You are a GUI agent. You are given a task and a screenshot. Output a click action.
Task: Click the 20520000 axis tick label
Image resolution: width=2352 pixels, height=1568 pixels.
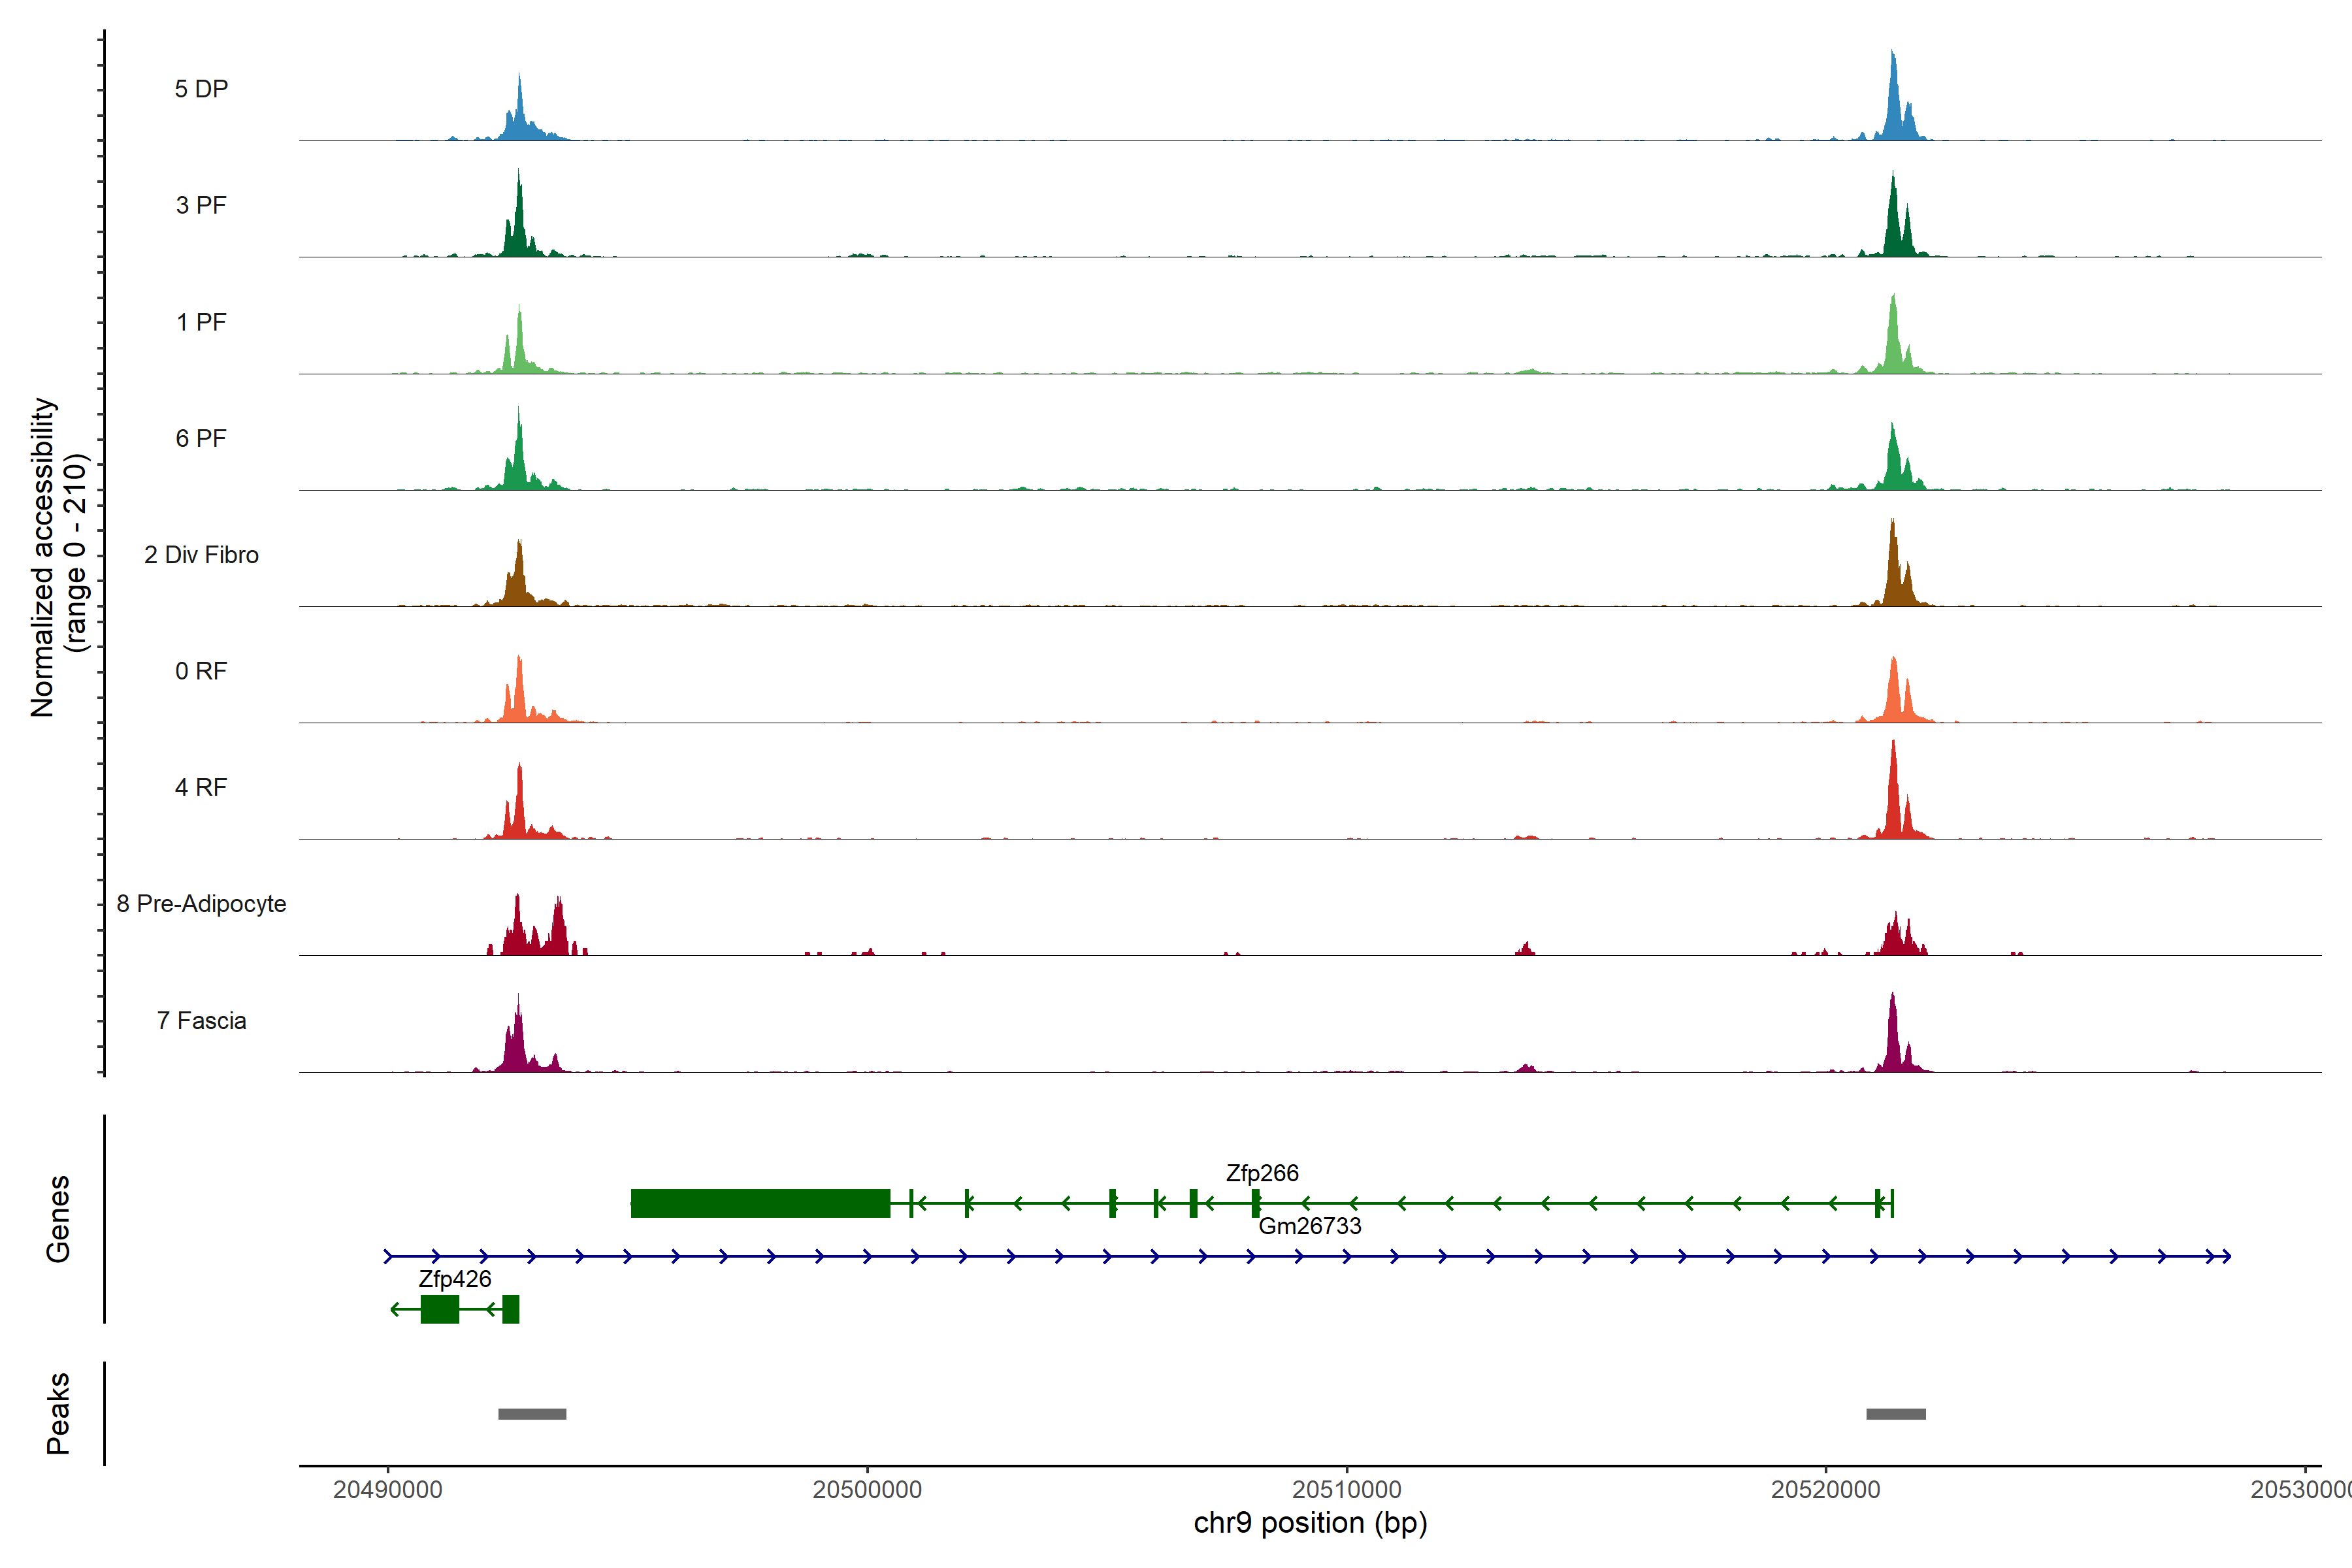coord(1825,1490)
